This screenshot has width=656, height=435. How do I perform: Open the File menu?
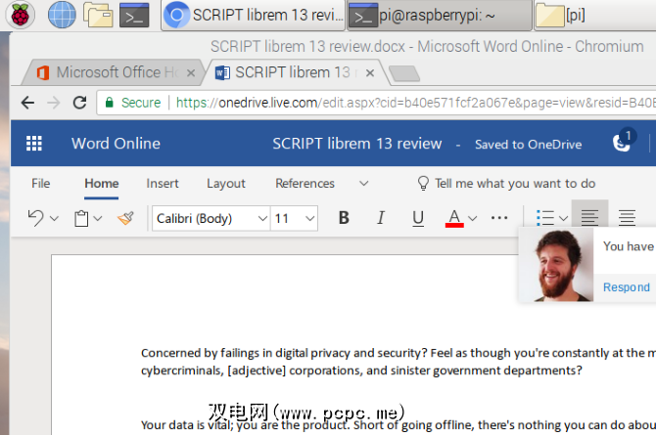click(40, 183)
